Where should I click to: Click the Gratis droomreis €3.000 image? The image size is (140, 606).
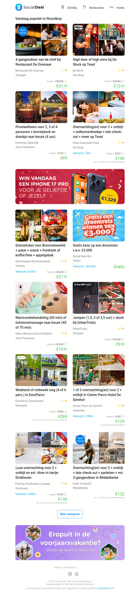point(99,225)
